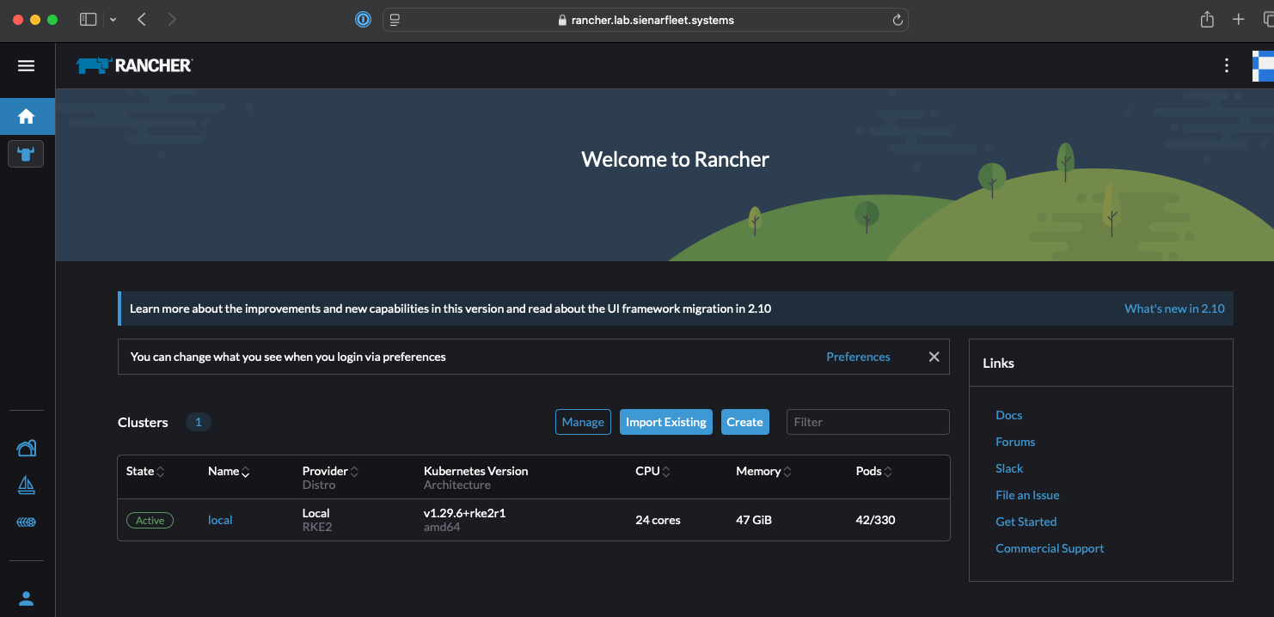Screen dimensions: 1274x617
Task: Click the Rancher logo in the header
Action: point(133,64)
